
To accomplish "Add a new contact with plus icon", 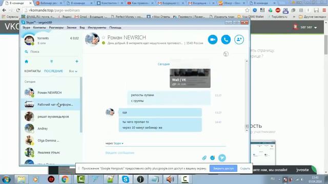I will 77,61.
